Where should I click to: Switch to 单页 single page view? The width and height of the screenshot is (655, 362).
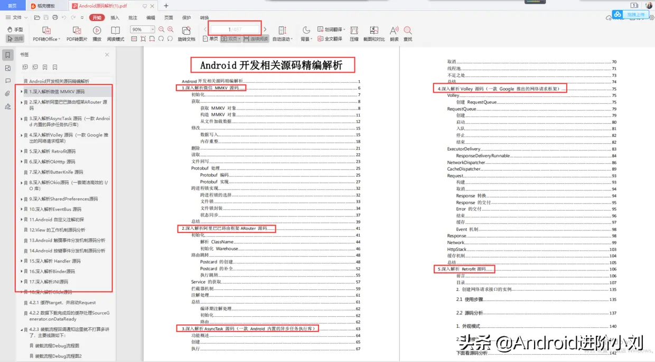[x=211, y=39]
